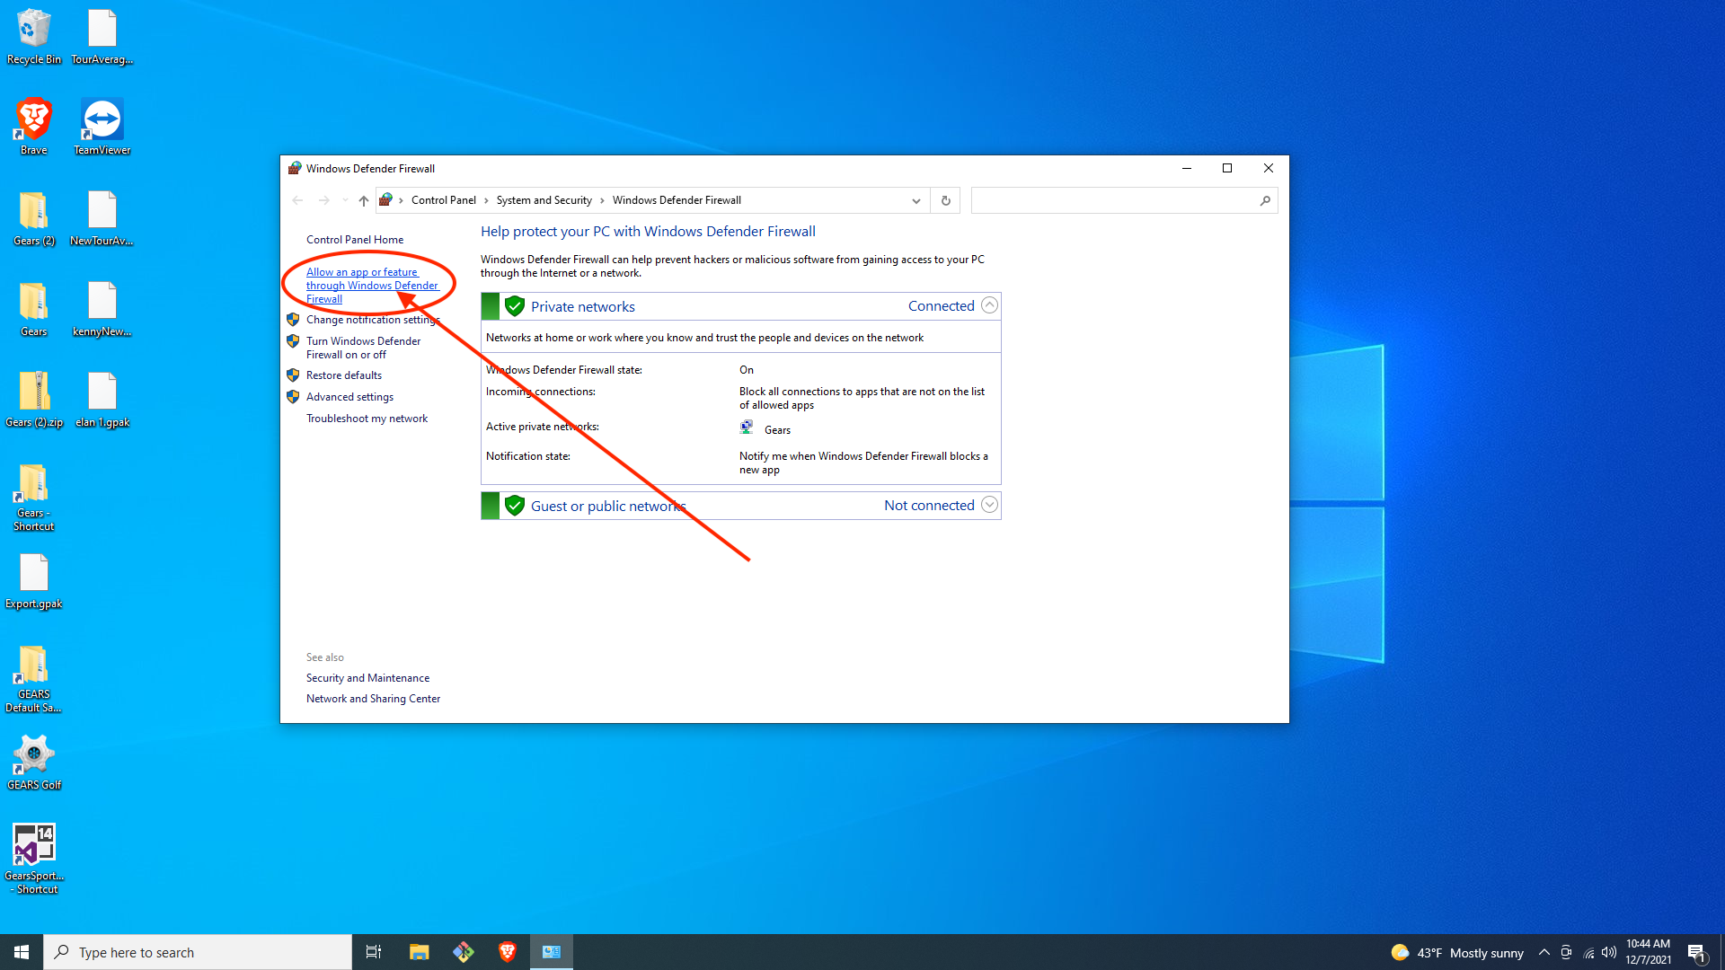Click the Control Panel search field
This screenshot has height=970, width=1725.
point(1114,200)
